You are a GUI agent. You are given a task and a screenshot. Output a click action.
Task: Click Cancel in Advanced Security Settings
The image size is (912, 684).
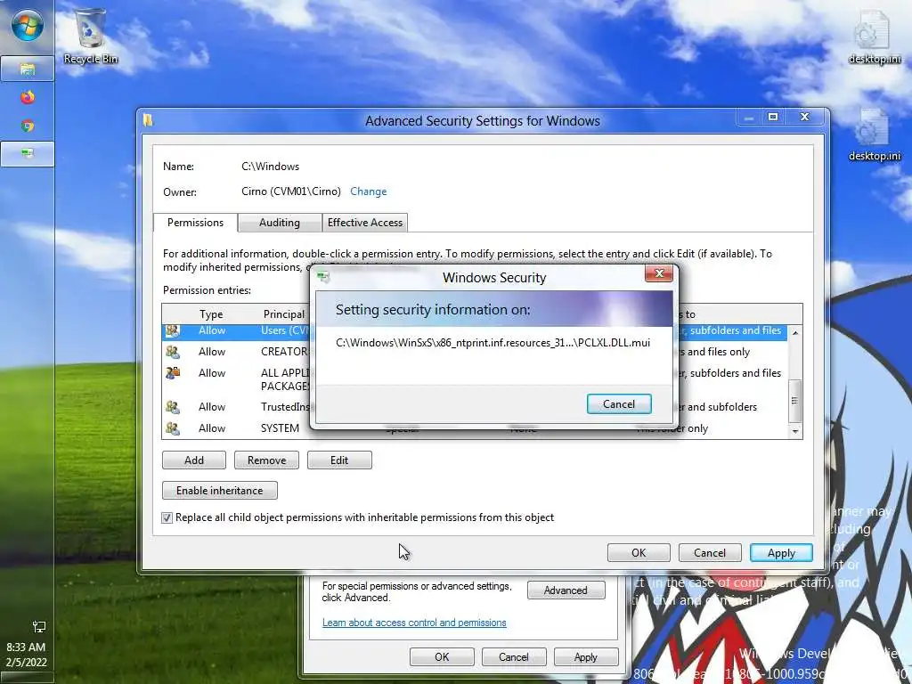coord(710,552)
